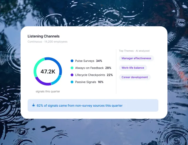
Task: Click the 34% value for Pulse Surveys
Action: tap(99, 61)
